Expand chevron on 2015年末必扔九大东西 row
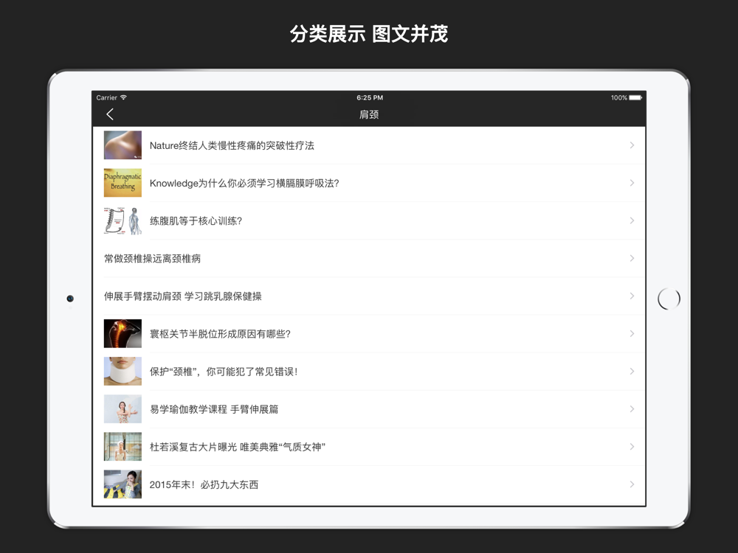This screenshot has width=738, height=553. click(x=632, y=484)
